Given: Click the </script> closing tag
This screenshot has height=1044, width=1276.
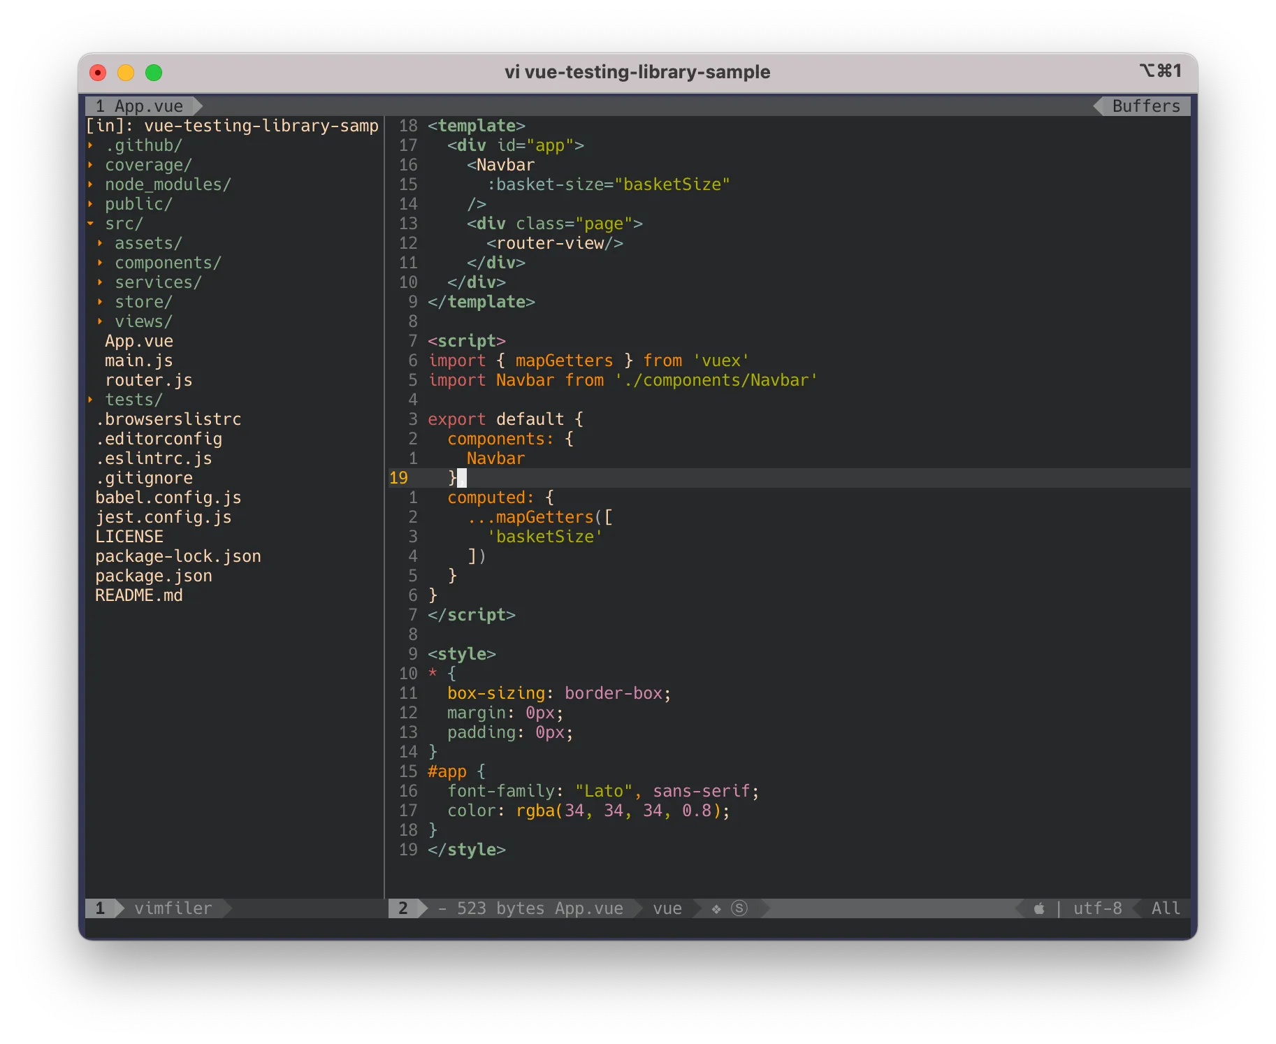Looking at the screenshot, I should coord(472,615).
